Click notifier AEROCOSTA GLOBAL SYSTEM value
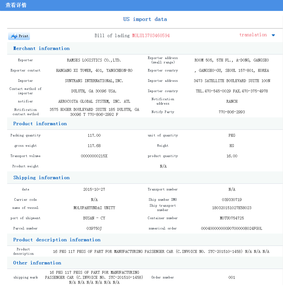283x290 pixels. pyautogui.click(x=94, y=101)
